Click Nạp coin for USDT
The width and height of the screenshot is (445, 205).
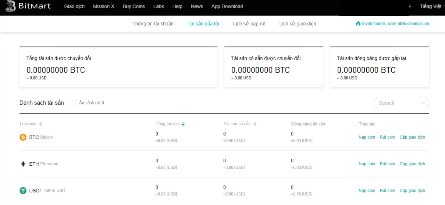pos(367,190)
